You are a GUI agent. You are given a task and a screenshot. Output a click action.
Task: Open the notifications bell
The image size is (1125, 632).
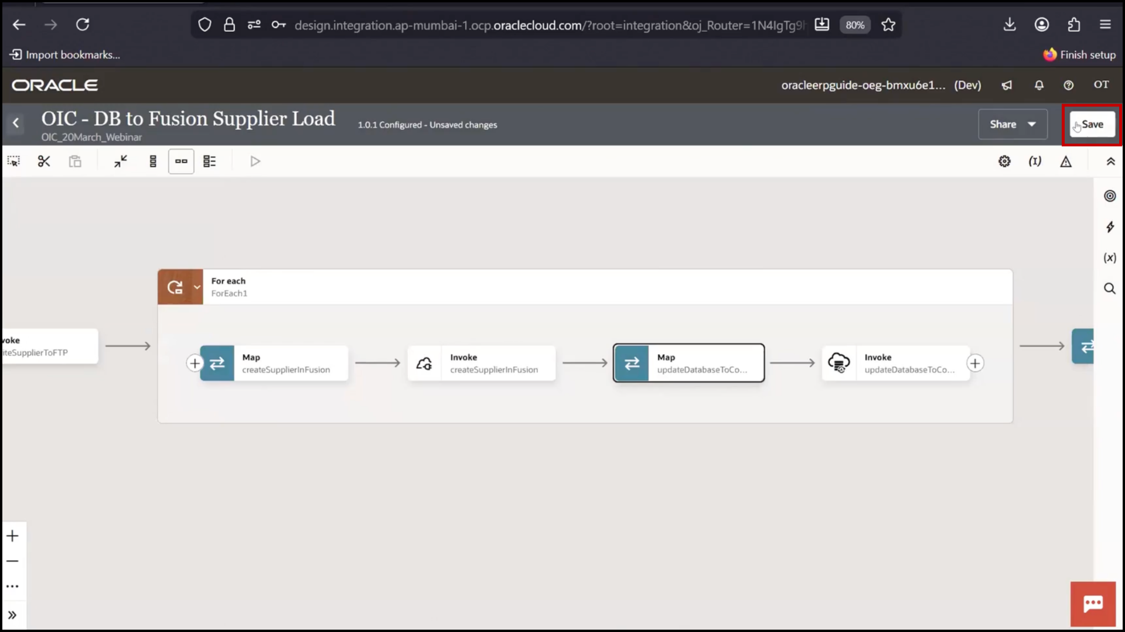coord(1039,85)
